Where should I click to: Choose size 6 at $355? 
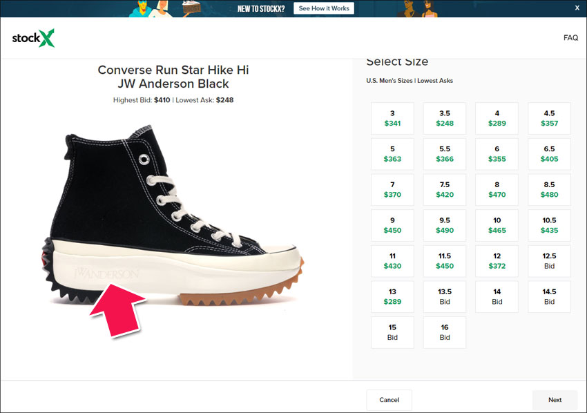[x=497, y=154]
